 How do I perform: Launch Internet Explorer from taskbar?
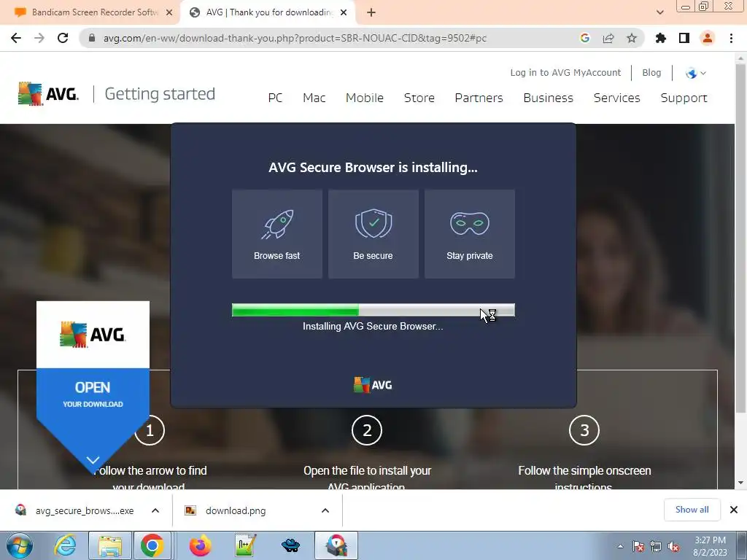click(65, 545)
